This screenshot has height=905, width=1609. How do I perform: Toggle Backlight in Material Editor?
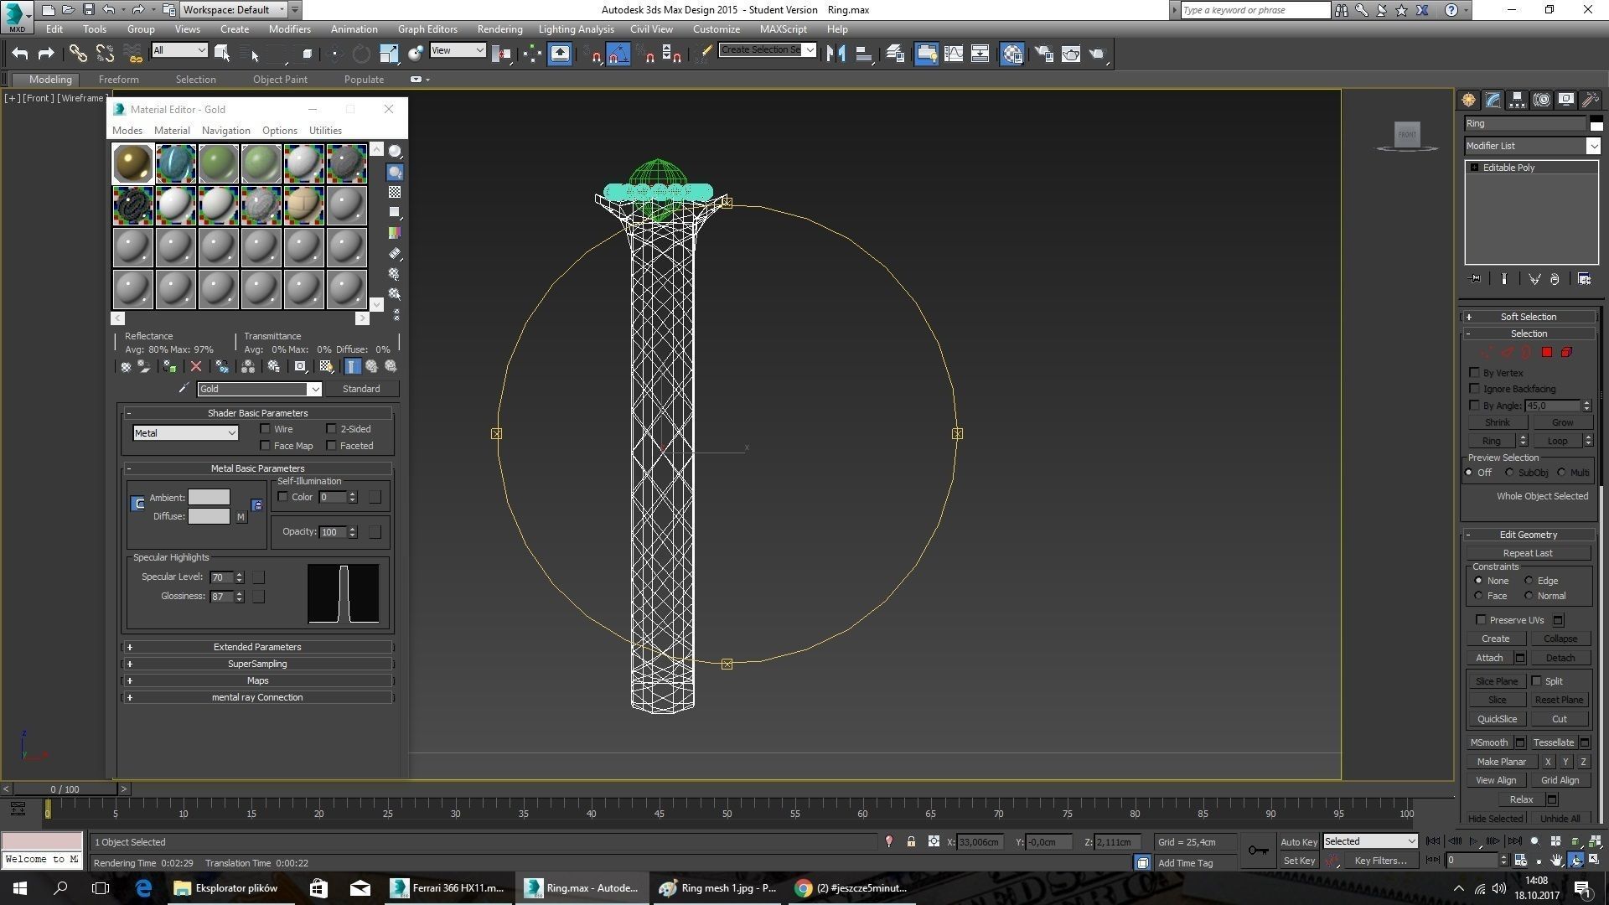pos(395,172)
